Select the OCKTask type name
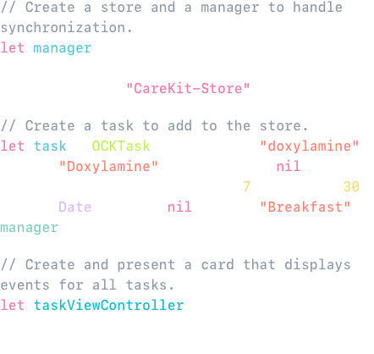The height and width of the screenshot is (354, 374). tap(121, 147)
